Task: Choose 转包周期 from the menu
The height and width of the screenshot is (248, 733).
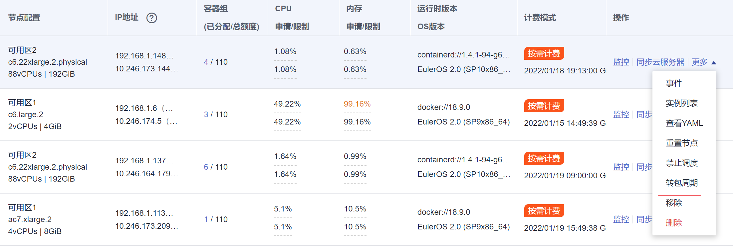Action: pyautogui.click(x=681, y=183)
